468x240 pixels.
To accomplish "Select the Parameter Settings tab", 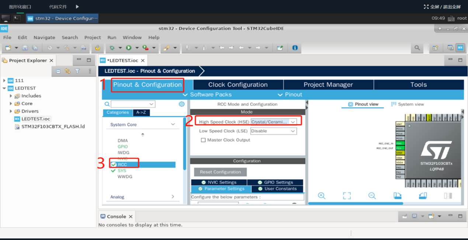I will point(221,189).
